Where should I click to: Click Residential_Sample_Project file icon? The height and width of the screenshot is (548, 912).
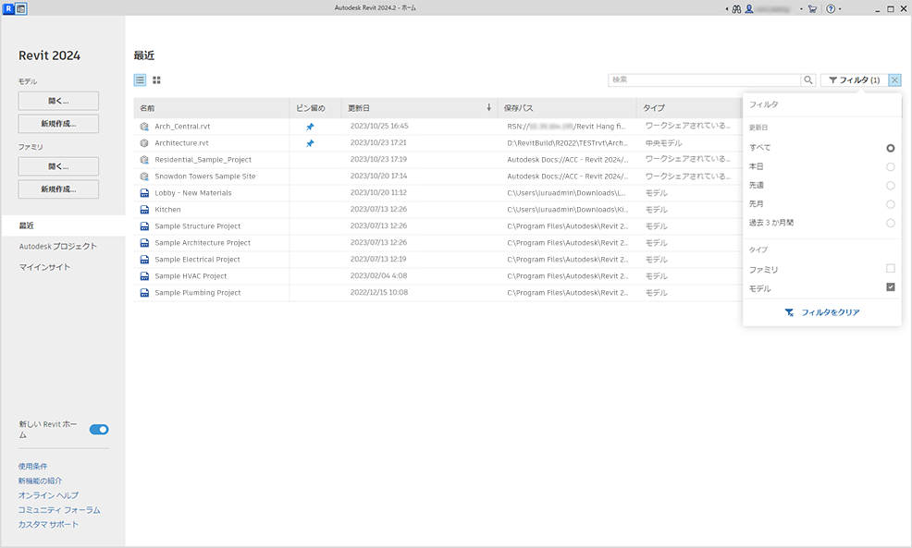144,159
